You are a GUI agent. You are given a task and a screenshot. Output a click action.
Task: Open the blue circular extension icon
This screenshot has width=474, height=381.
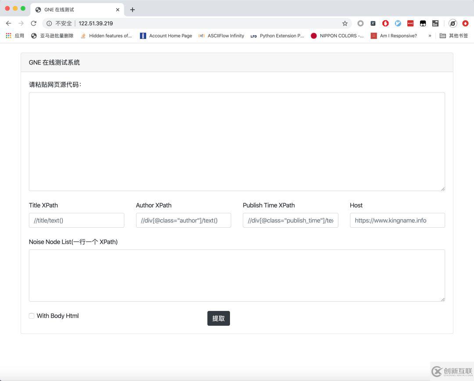(x=398, y=23)
